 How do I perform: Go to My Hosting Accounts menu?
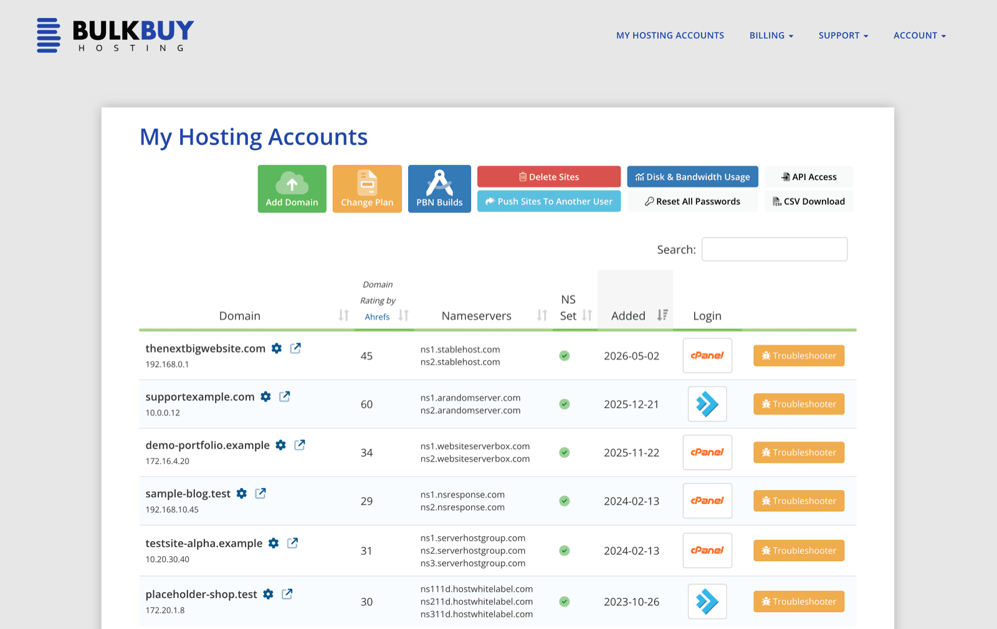670,35
